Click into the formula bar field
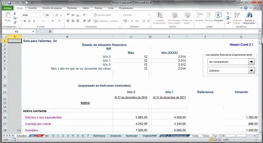This screenshot has height=143, width=263. (155, 31)
